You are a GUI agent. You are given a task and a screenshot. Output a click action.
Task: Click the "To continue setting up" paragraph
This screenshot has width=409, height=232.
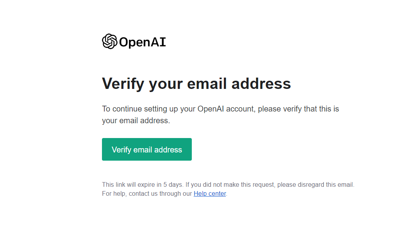pos(220,115)
